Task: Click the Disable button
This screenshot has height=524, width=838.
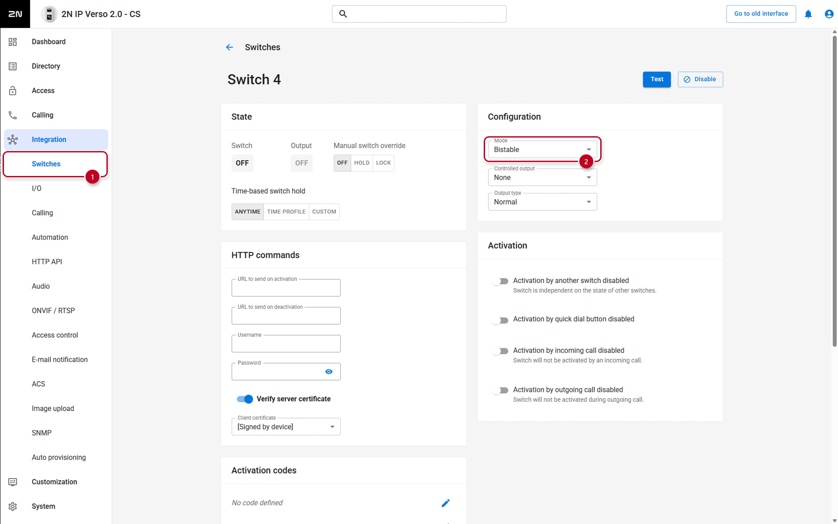Action: [x=700, y=79]
